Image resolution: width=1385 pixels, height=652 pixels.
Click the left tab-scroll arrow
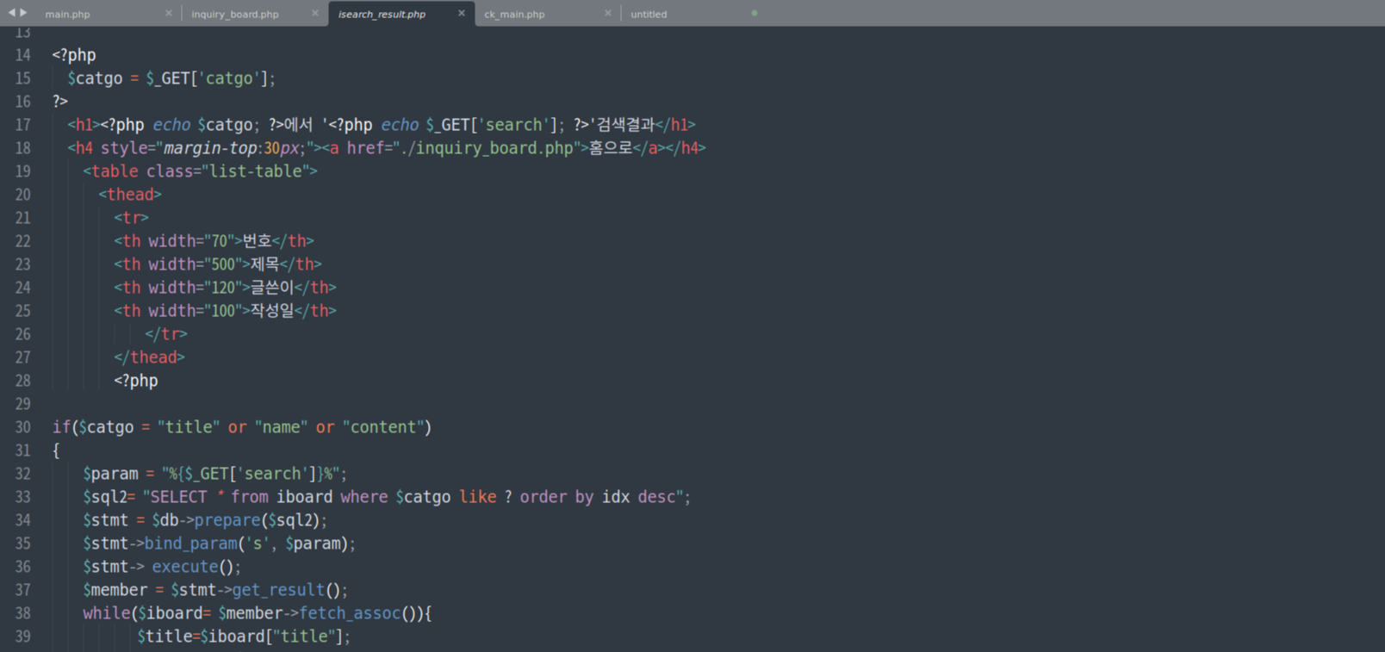(x=11, y=13)
